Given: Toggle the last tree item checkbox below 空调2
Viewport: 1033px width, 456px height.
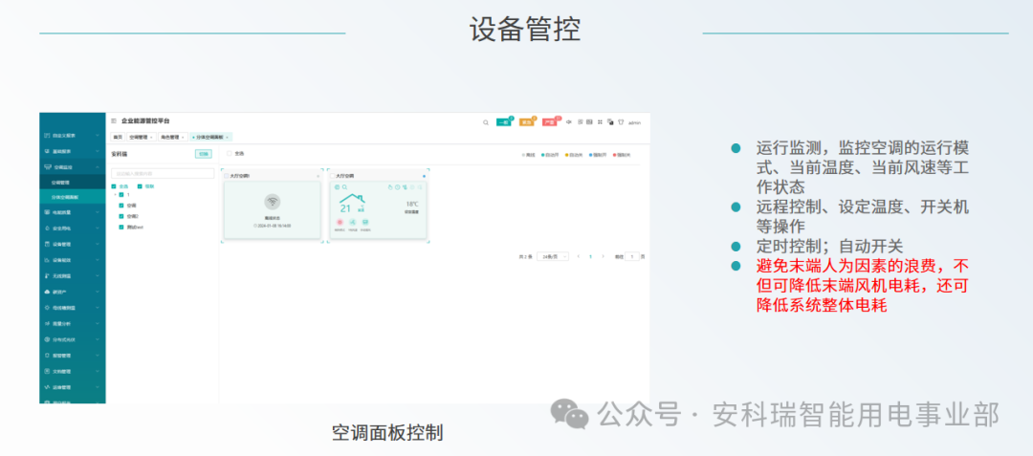Looking at the screenshot, I should (121, 227).
